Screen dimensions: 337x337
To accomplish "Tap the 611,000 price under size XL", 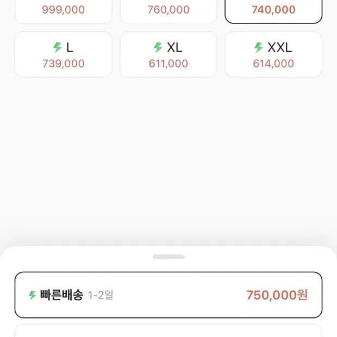I will [168, 64].
